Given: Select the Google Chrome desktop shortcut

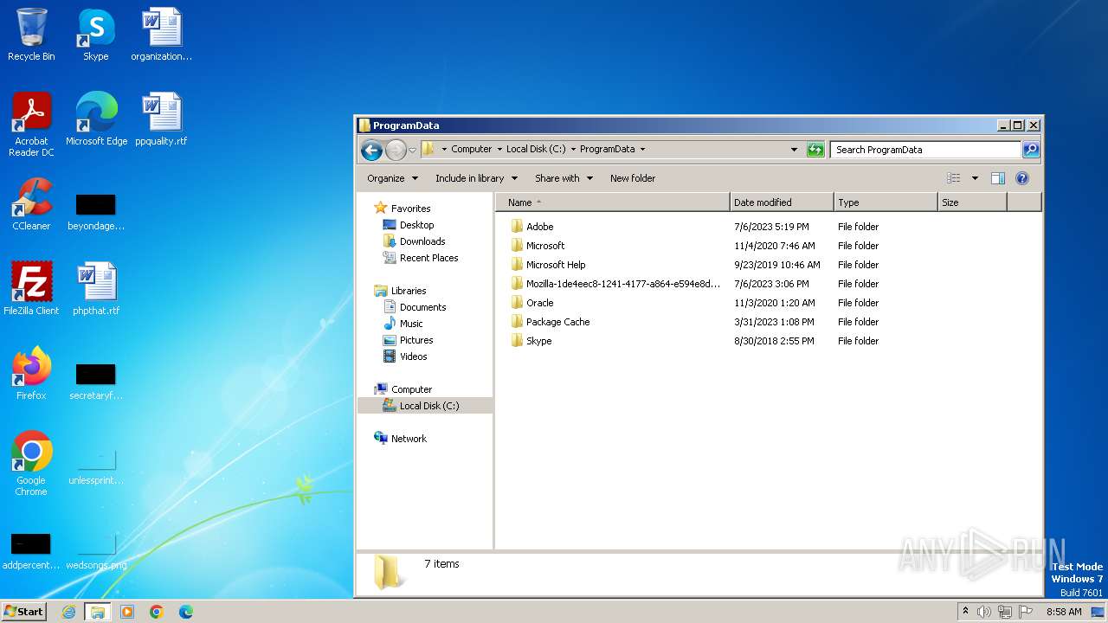Looking at the screenshot, I should coord(31,464).
